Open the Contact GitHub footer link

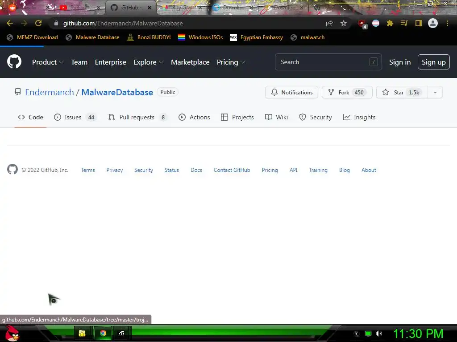pyautogui.click(x=232, y=170)
